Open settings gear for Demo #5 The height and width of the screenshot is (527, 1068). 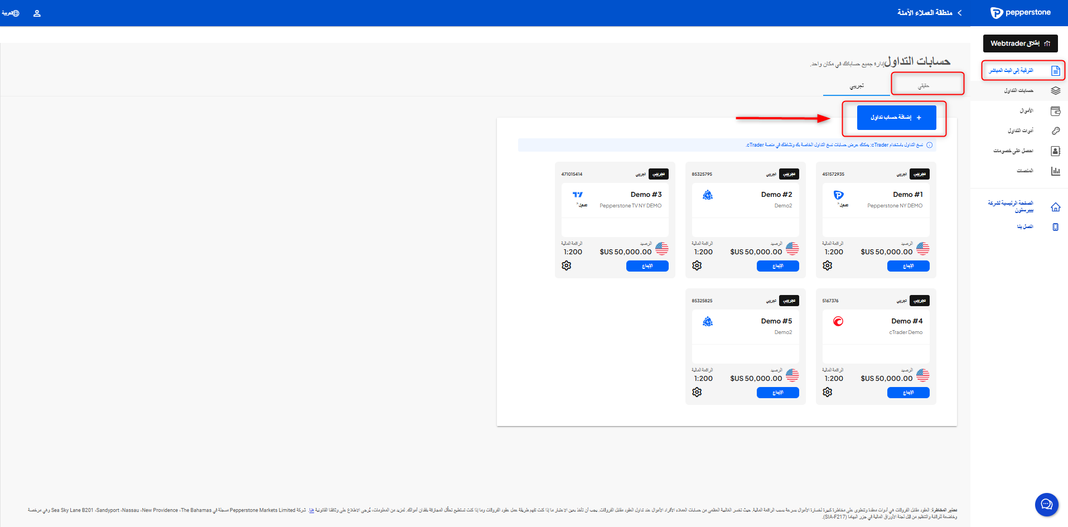(697, 392)
